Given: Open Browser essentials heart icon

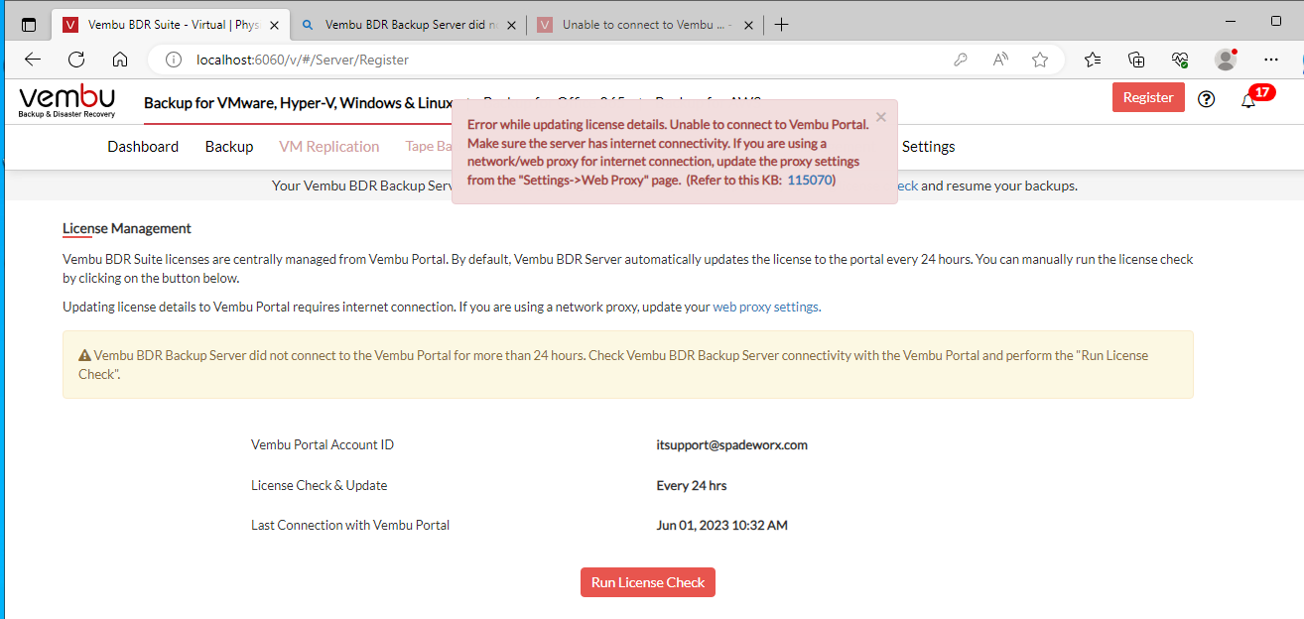Looking at the screenshot, I should point(1180,60).
